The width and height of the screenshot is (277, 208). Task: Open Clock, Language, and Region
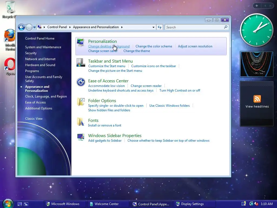click(x=46, y=96)
